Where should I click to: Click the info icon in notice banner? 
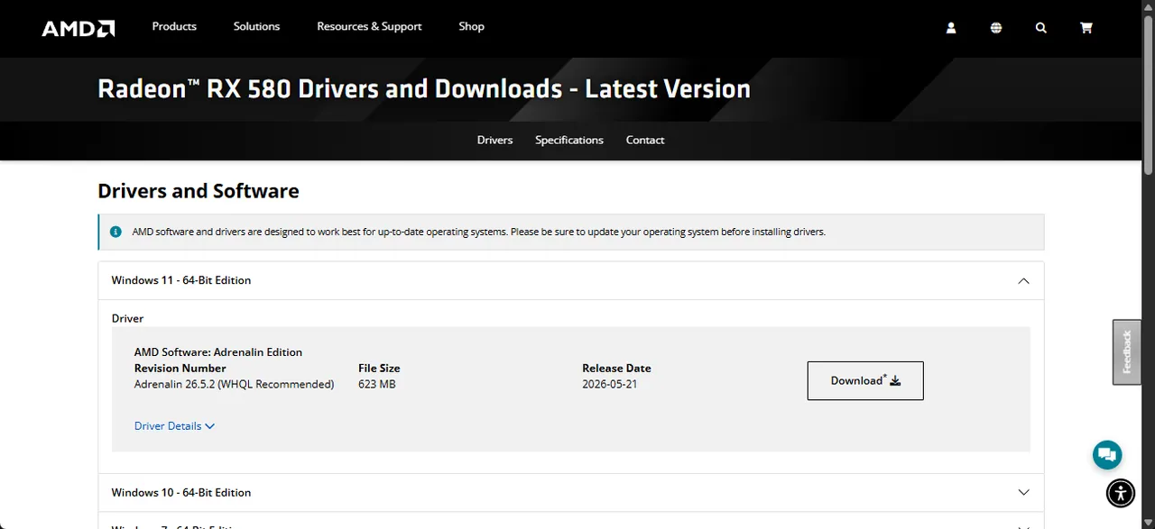coord(115,232)
